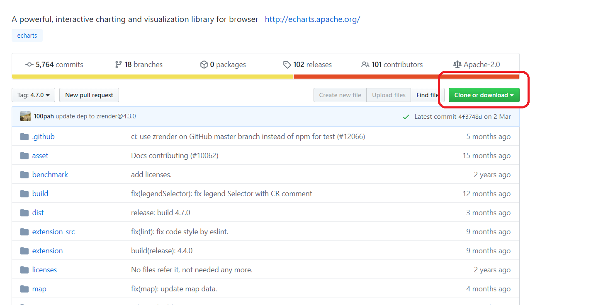
Task: Click the 5 months ago timestamp
Action: pos(488,137)
